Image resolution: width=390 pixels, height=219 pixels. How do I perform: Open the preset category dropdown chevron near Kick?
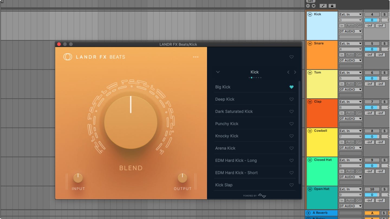(x=218, y=72)
